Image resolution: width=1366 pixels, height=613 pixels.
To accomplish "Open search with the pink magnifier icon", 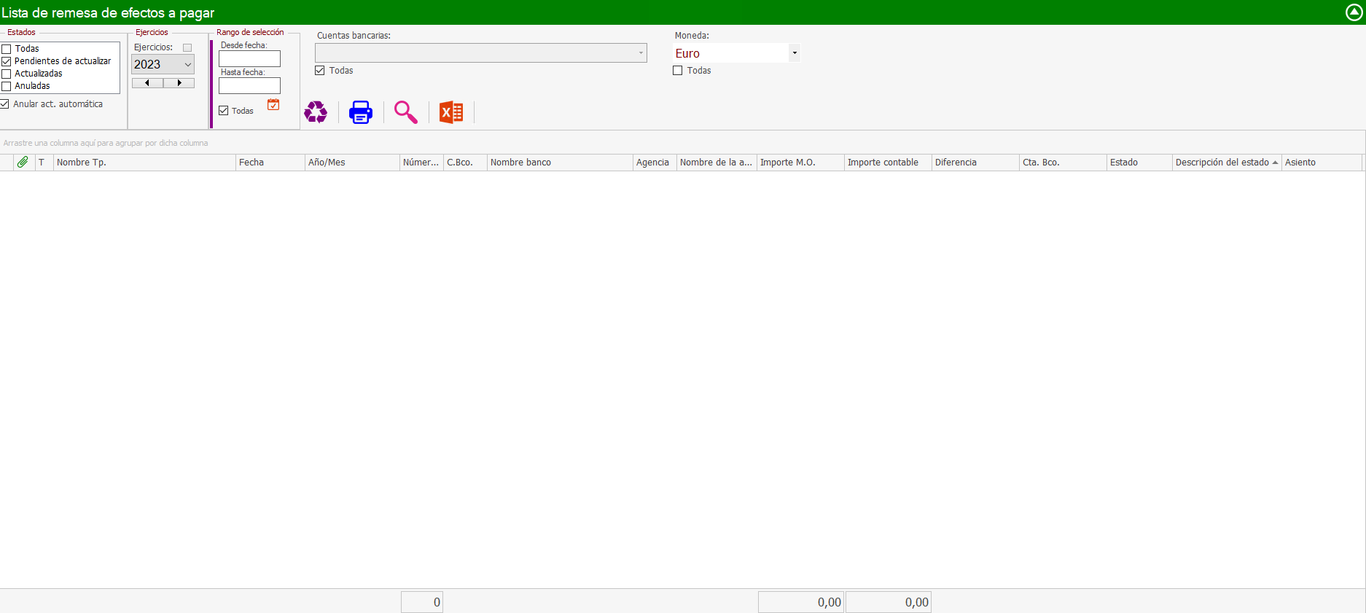I will point(406,112).
